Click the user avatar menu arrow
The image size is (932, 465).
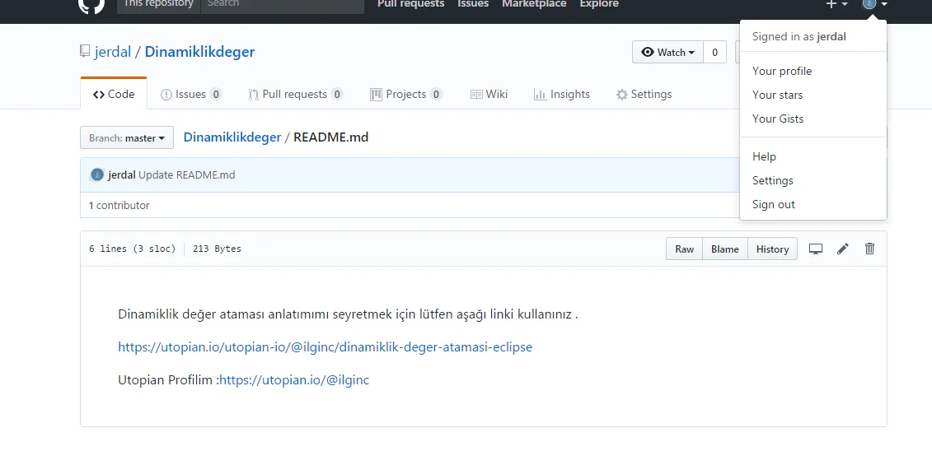click(x=884, y=4)
